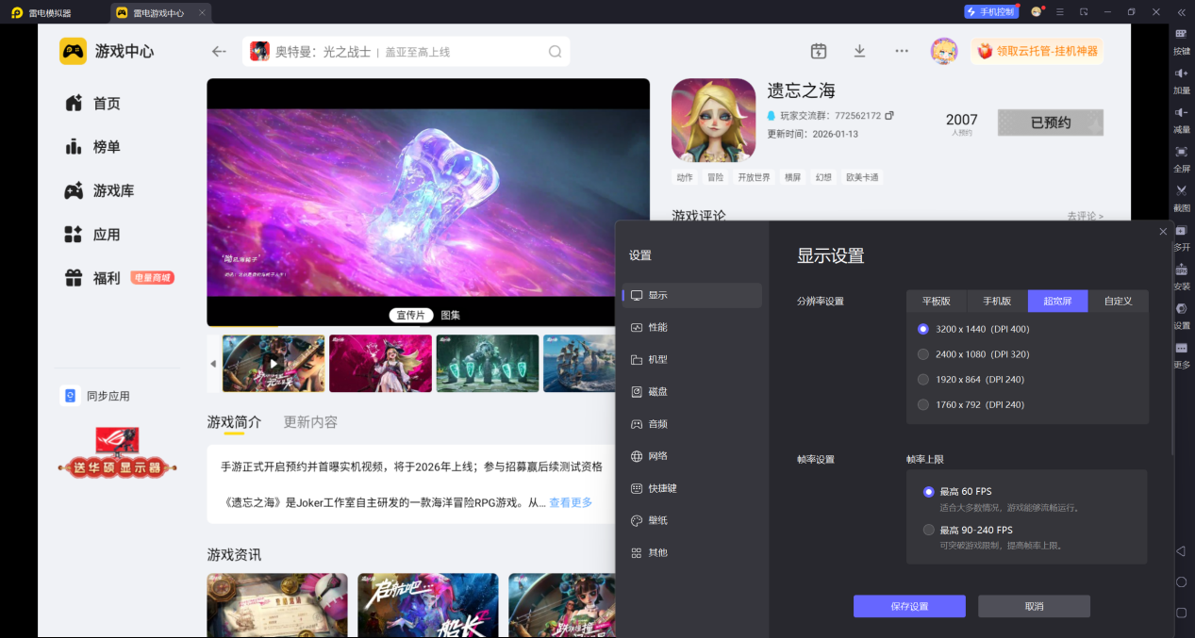Open the calendar reservation icon

coord(819,51)
